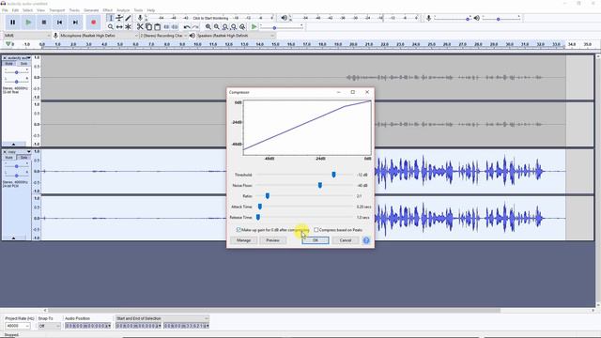601x338 pixels.
Task: Click the Pause transport button
Action: 12,23
